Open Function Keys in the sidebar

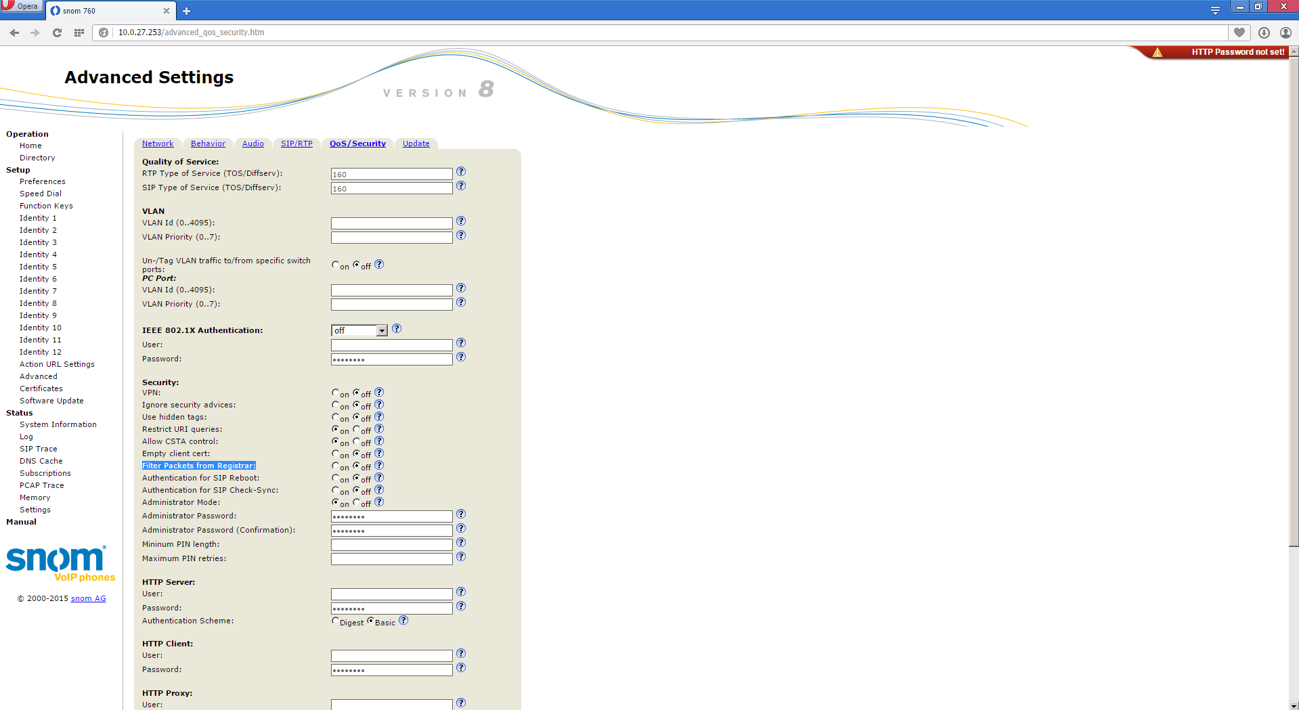tap(46, 206)
